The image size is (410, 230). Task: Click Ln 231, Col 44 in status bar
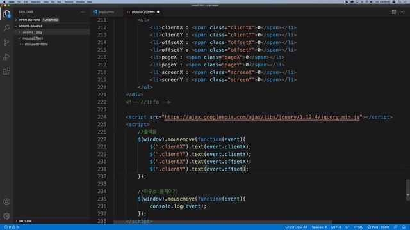point(296,227)
